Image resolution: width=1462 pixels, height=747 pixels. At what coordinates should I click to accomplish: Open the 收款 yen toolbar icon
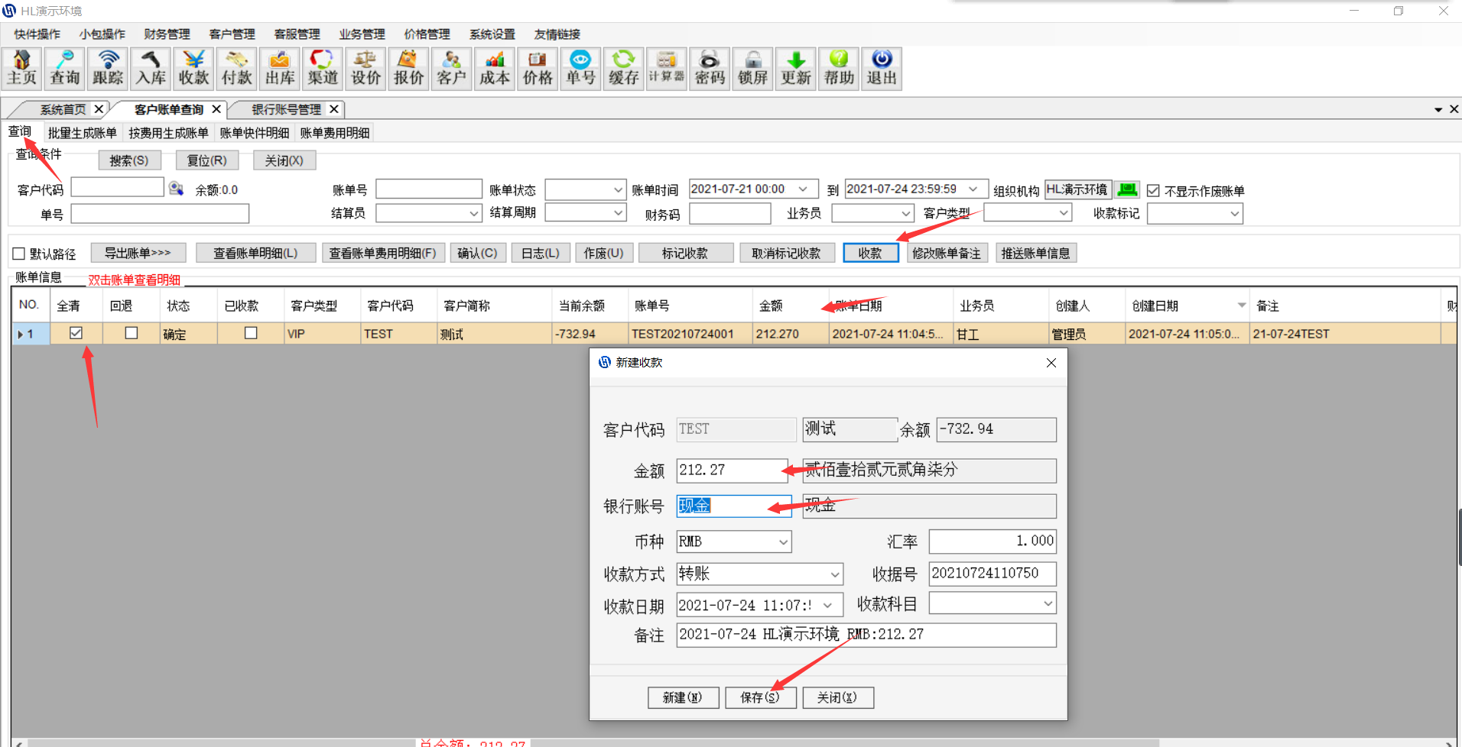click(193, 69)
